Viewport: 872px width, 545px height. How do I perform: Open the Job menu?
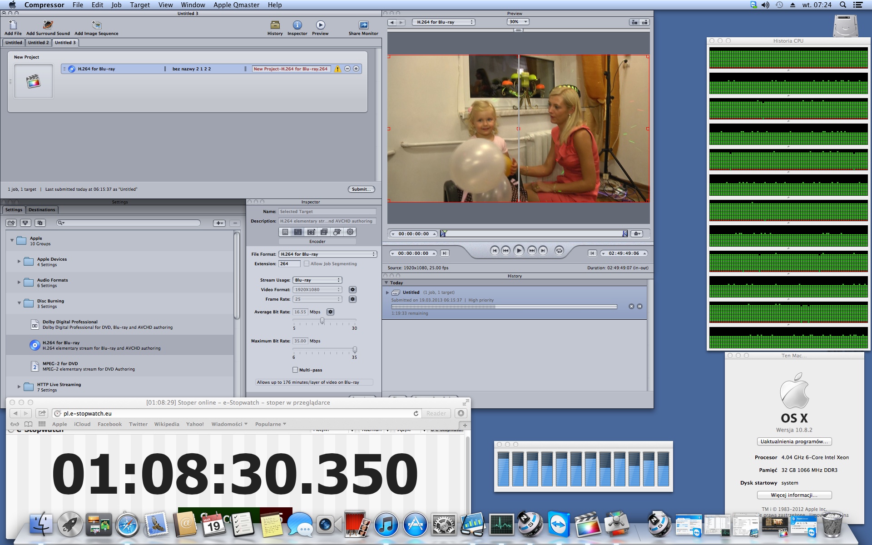coord(116,5)
